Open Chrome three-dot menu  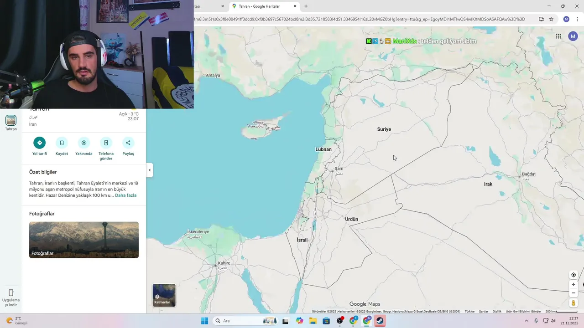coord(577,19)
